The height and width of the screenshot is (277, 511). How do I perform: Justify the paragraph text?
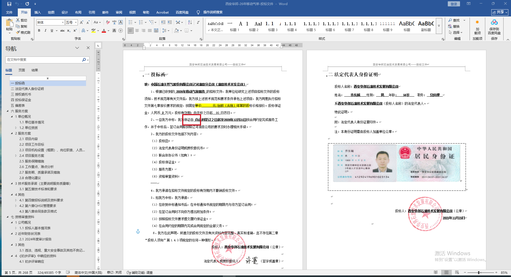[x=150, y=31]
